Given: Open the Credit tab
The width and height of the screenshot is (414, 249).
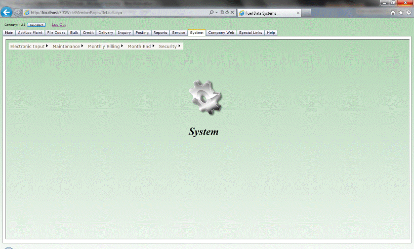Looking at the screenshot, I should (x=88, y=33).
